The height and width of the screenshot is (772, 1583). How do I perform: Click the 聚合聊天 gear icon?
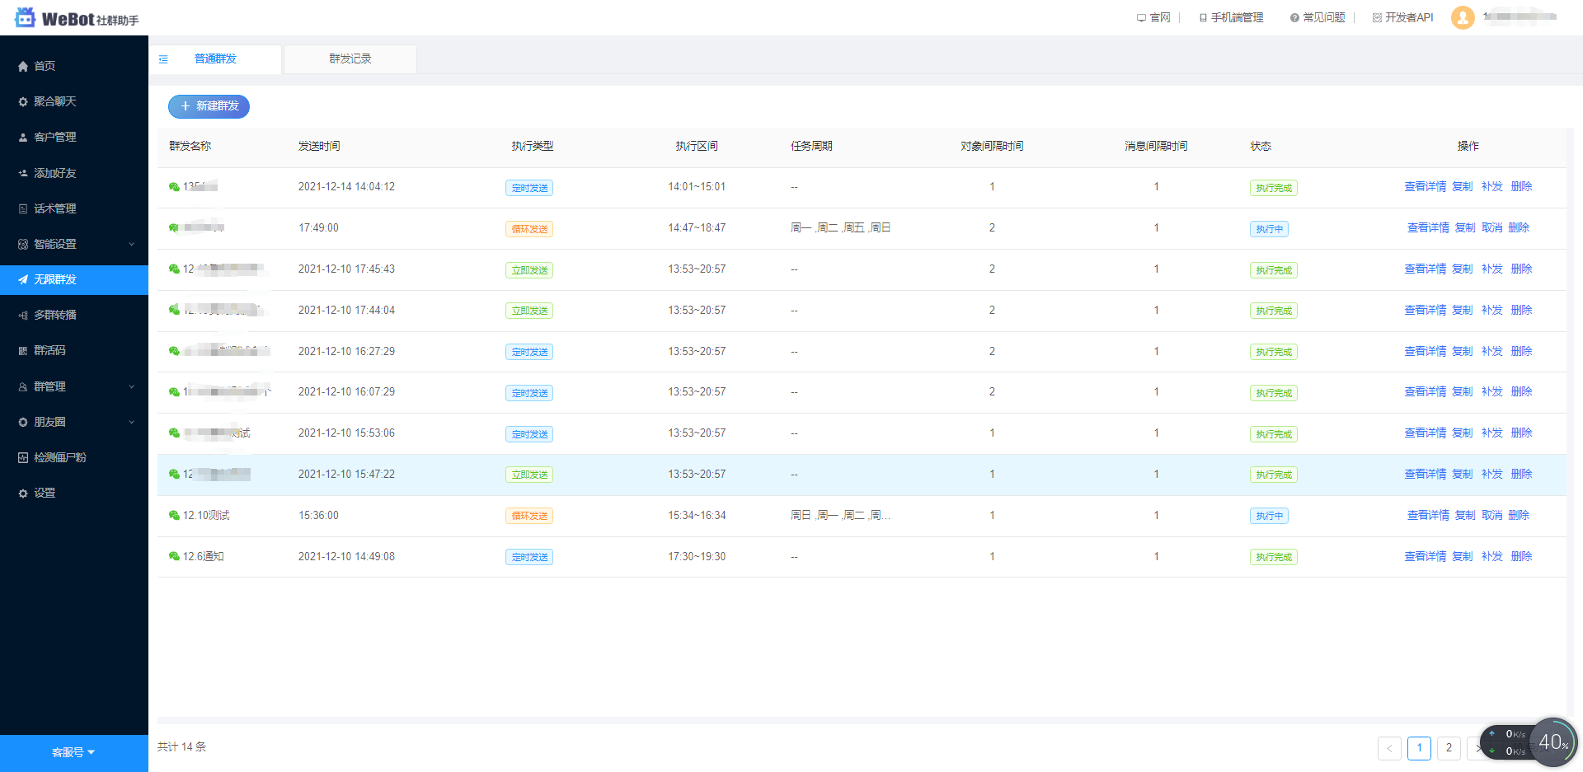pos(23,102)
